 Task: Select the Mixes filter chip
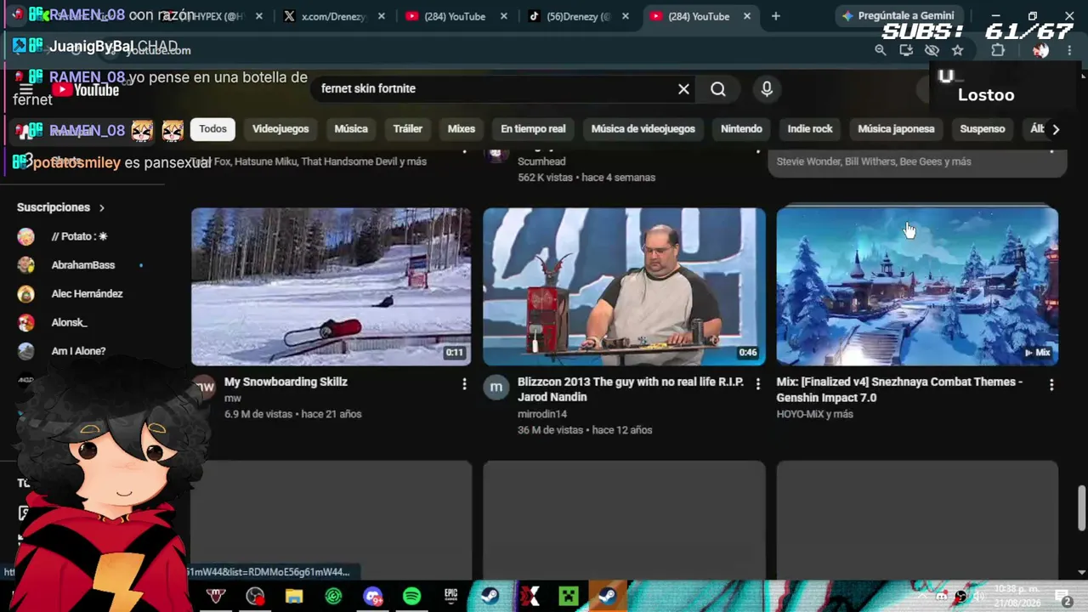click(461, 129)
